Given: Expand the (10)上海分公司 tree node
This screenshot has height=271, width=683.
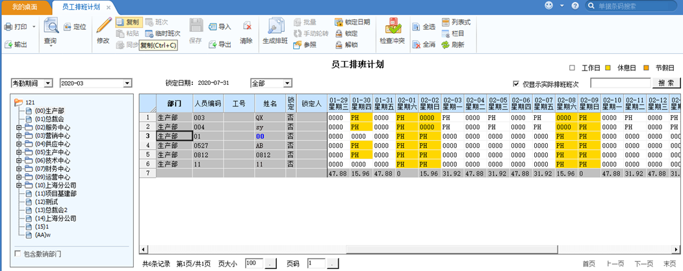Looking at the screenshot, I should (19, 185).
